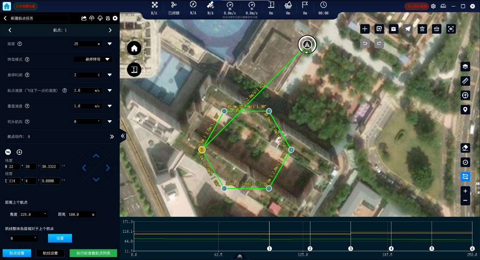
Task: Select the ruler measurement tool
Action: click(x=465, y=81)
